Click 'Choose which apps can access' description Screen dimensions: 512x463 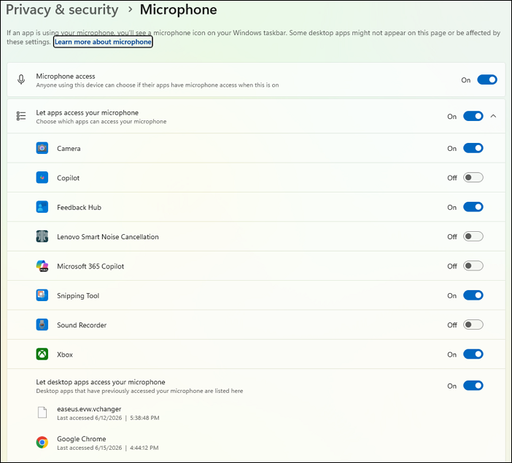tap(101, 122)
